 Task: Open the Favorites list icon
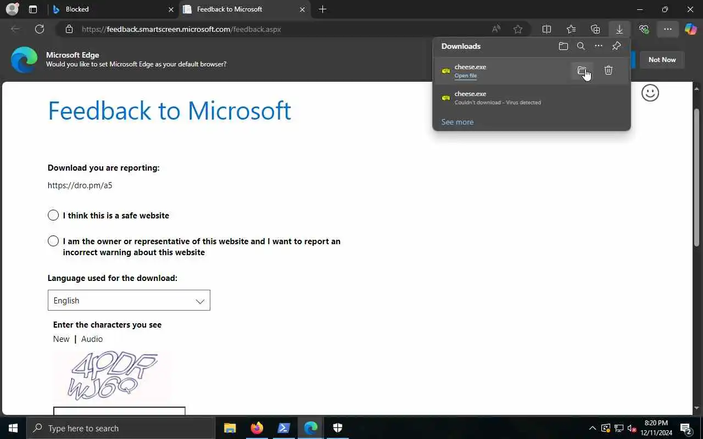point(571,29)
